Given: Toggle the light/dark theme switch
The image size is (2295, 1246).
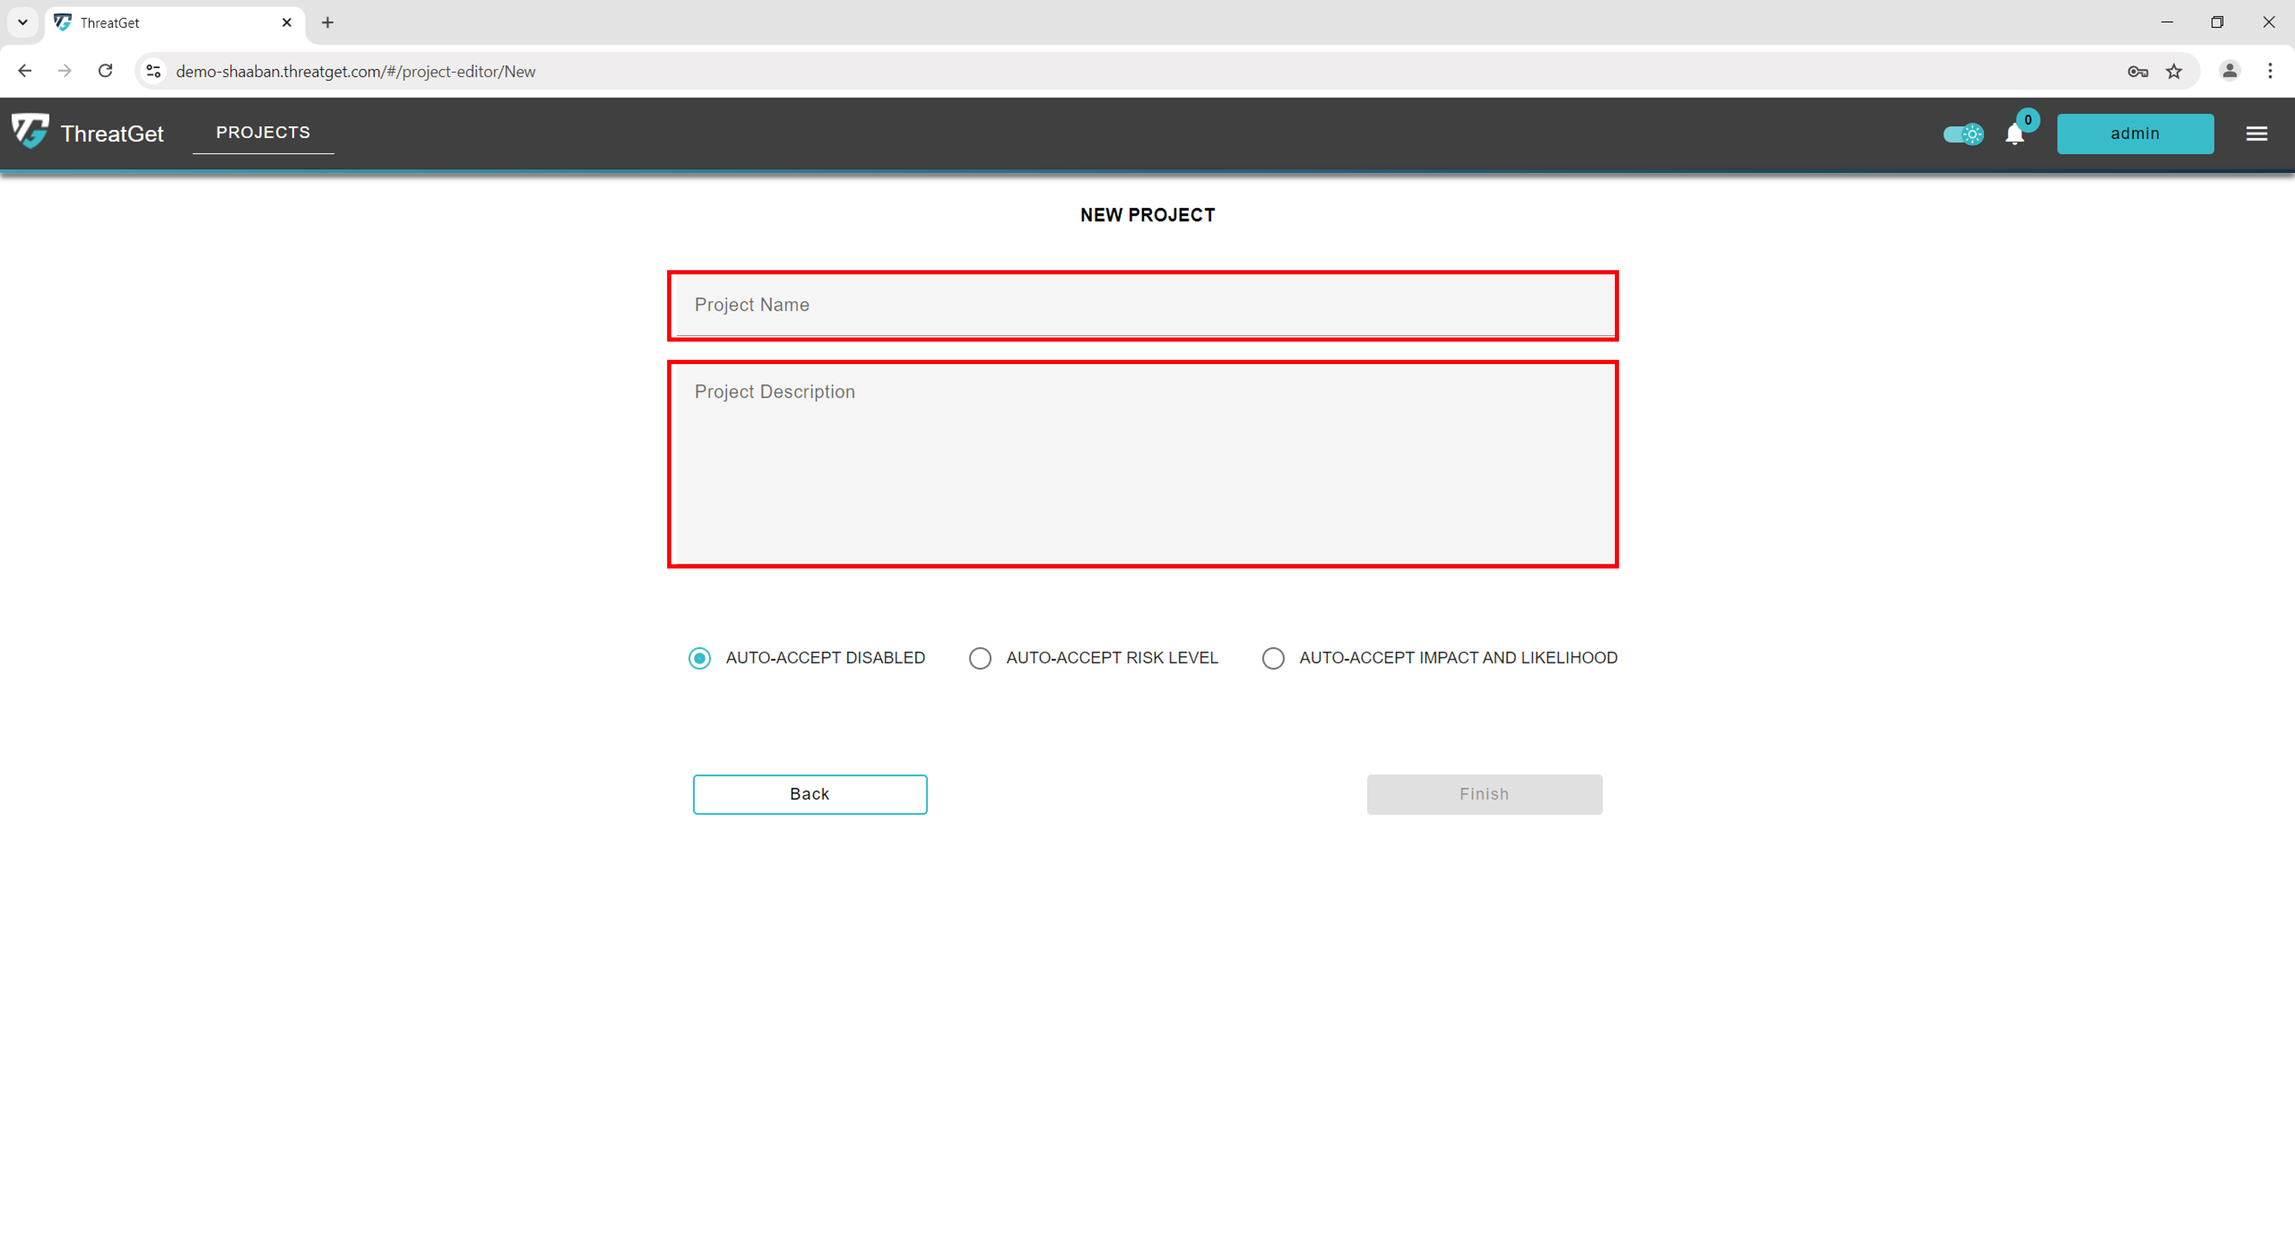Looking at the screenshot, I should coord(1963,135).
